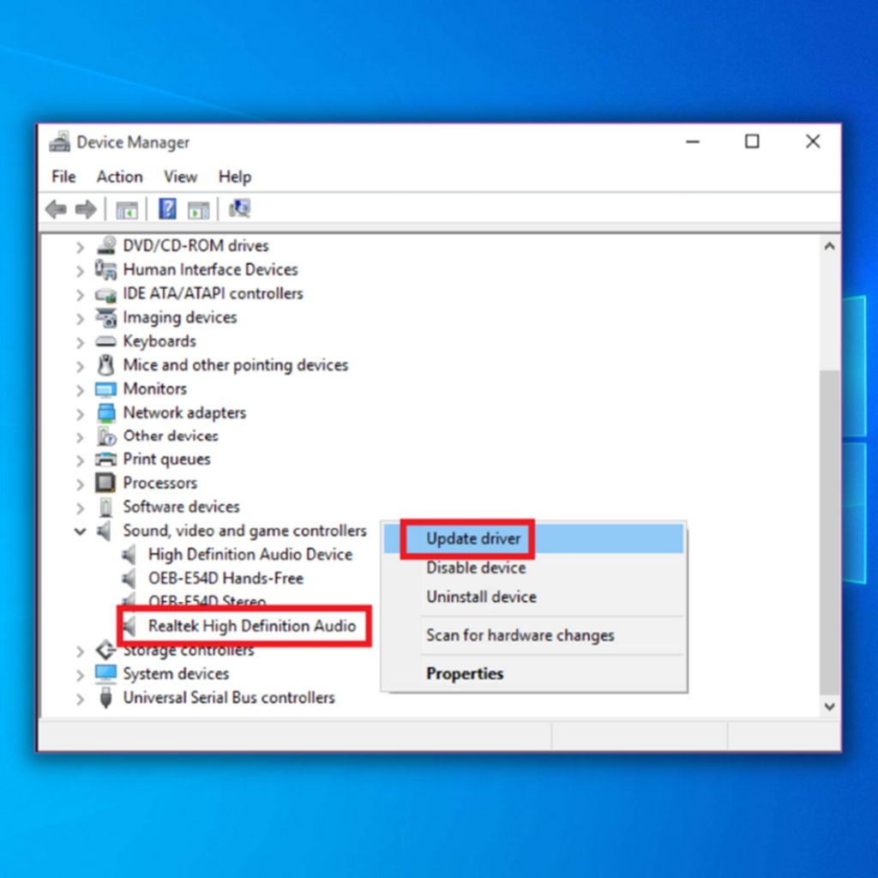The width and height of the screenshot is (878, 878).
Task: Collapse Sound, video and game controllers
Action: 81,532
